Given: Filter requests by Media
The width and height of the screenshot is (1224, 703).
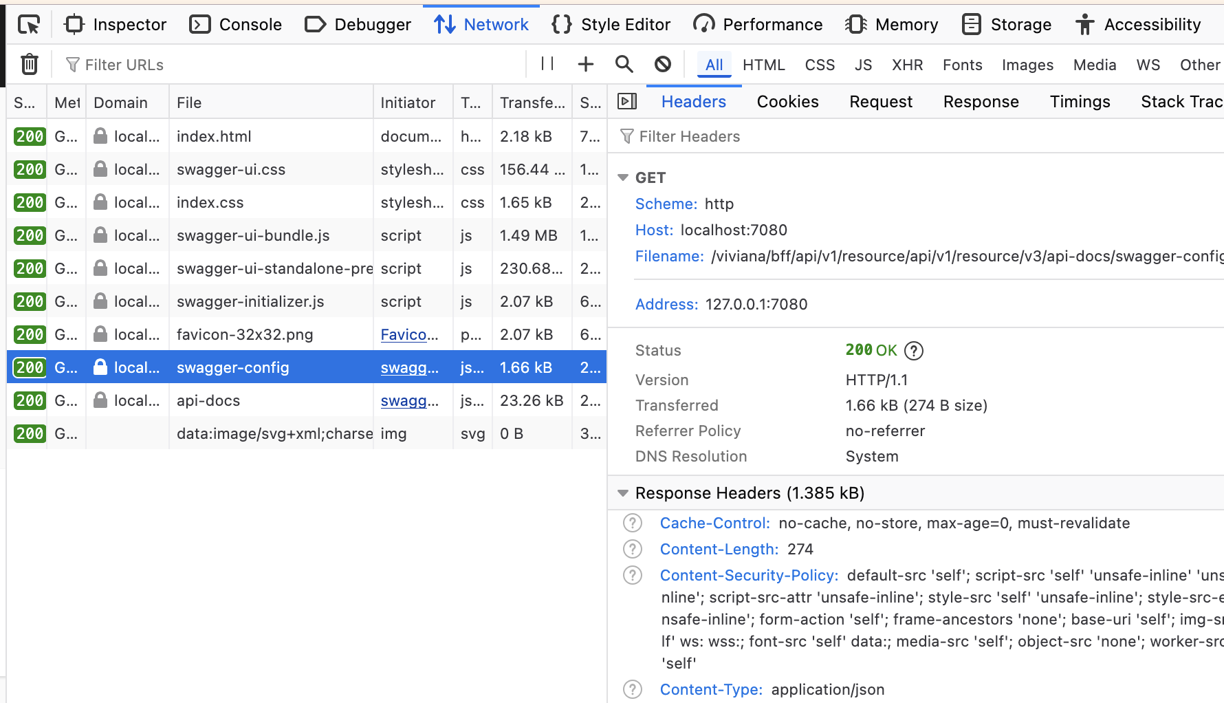Looking at the screenshot, I should point(1095,65).
